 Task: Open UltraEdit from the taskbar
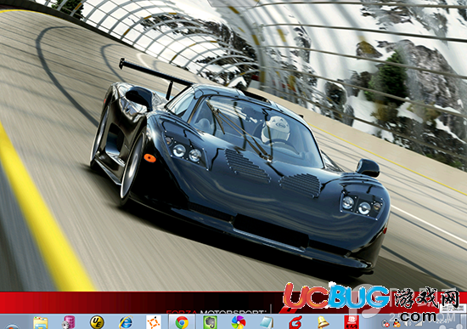tap(97, 322)
